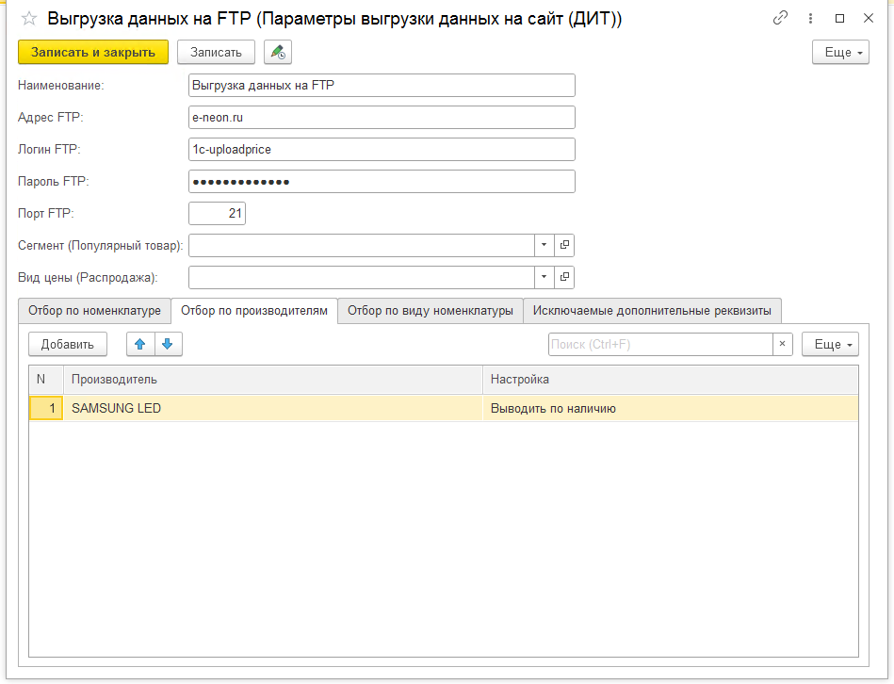Expand the Сегмент (Популярный товар) dropdown
This screenshot has width=894, height=684.
coord(544,245)
